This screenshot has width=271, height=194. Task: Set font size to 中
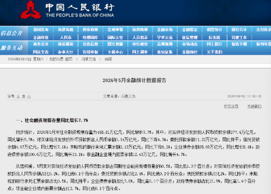(x=23, y=96)
